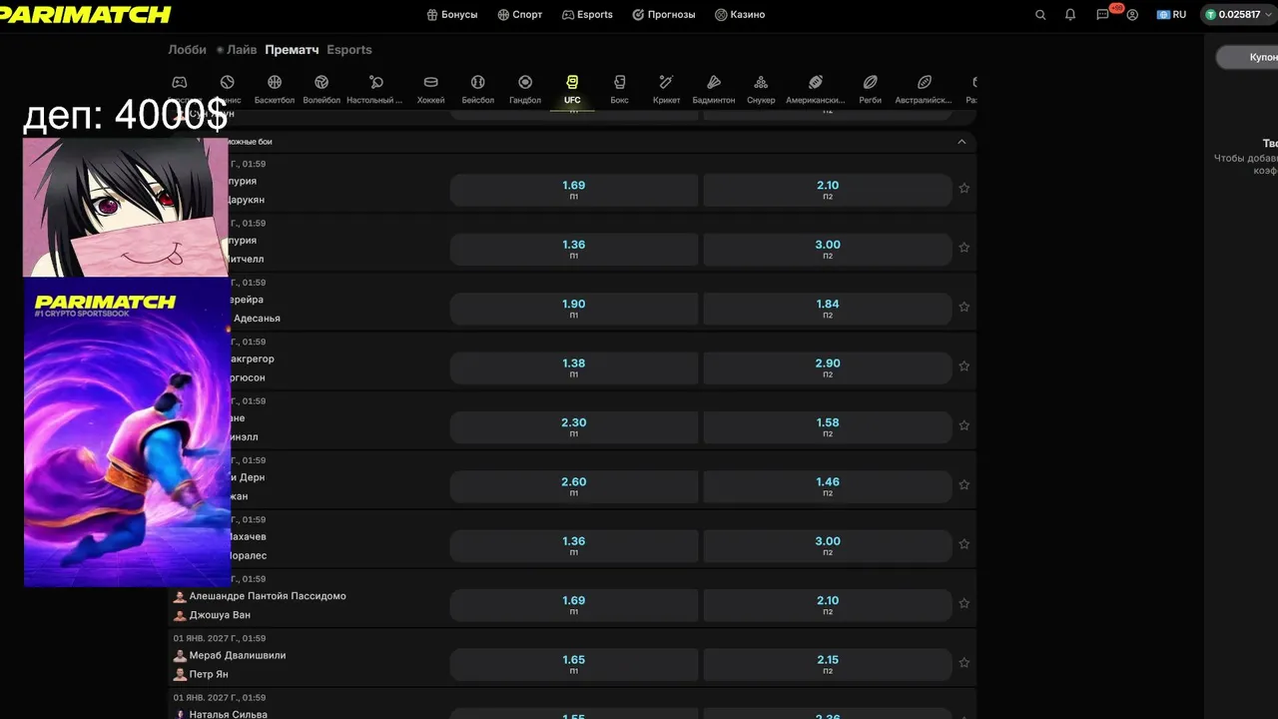The height and width of the screenshot is (719, 1278).
Task: Bet on Мераб Двалишвили at 1.65
Action: (574, 664)
